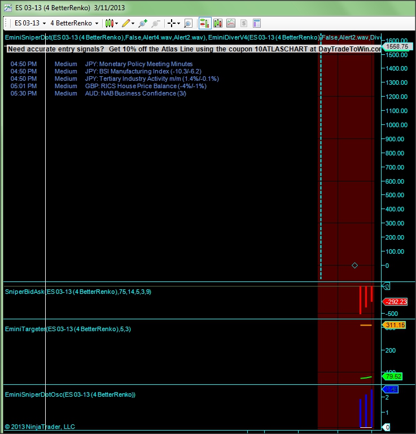Select the EminiTargeter panel label
Viewport: 416px width, 434px height.
[68, 329]
